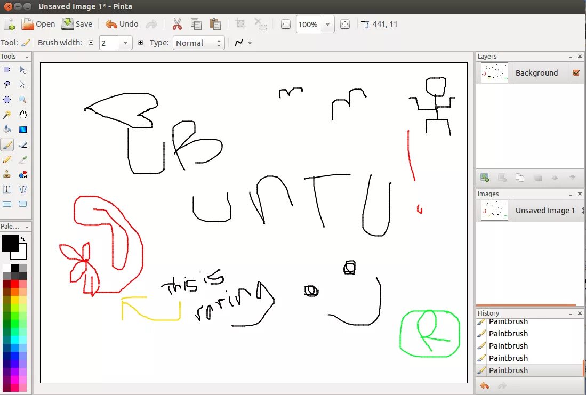The width and height of the screenshot is (586, 395).
Task: Select the Lasso Select tool
Action: (7, 85)
